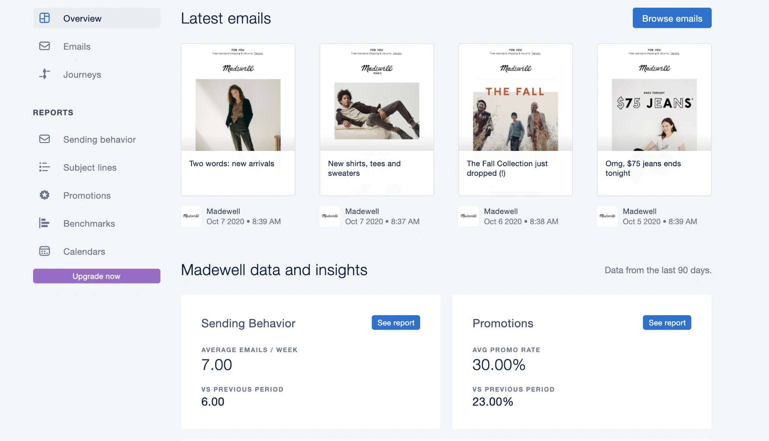Select Benchmarks in the Reports menu

point(89,224)
